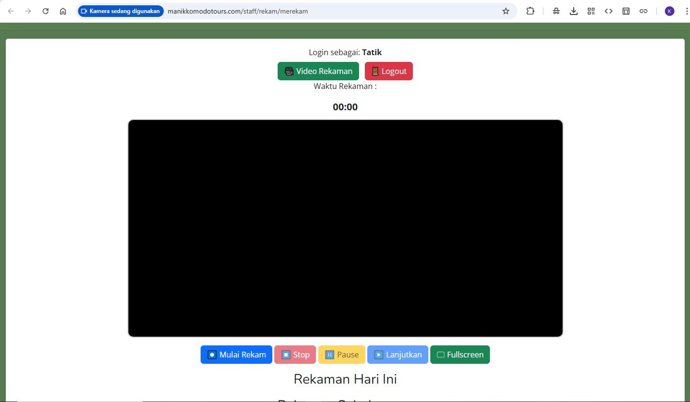
Task: Click the Mulai Rekam button
Action: pyautogui.click(x=236, y=355)
